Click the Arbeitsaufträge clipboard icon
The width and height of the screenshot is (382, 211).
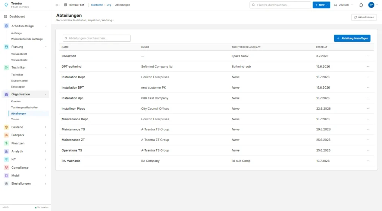6,26
